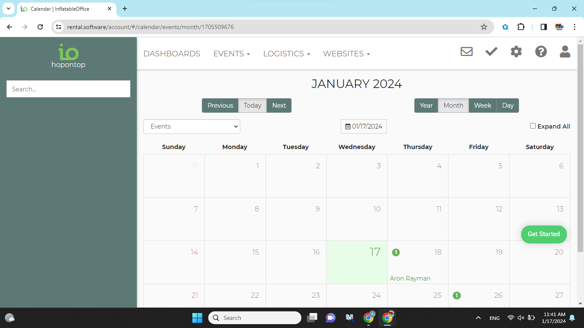The width and height of the screenshot is (584, 328).
Task: Switch to the Week view
Action: click(x=483, y=105)
